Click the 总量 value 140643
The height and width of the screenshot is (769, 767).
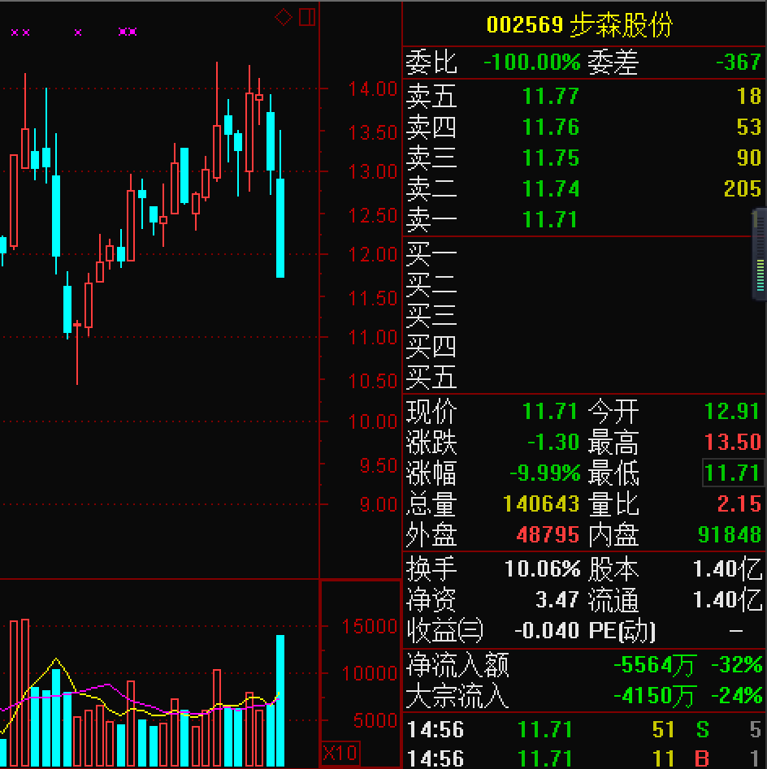click(541, 504)
